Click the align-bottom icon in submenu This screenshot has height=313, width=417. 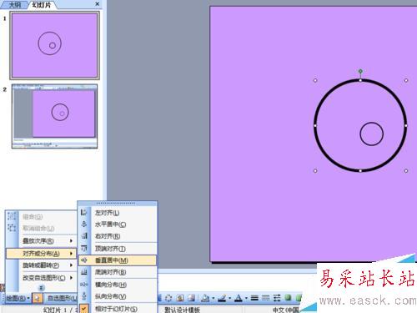coord(84,272)
